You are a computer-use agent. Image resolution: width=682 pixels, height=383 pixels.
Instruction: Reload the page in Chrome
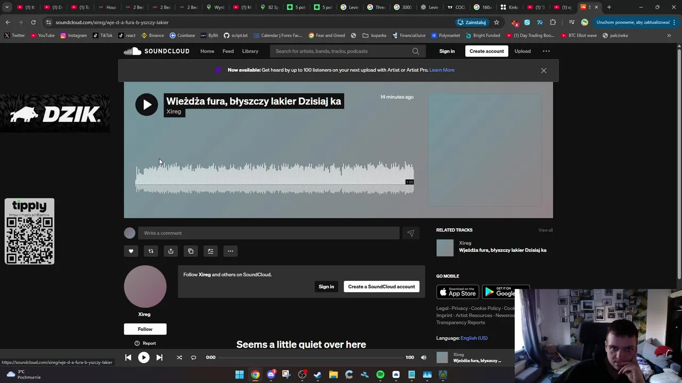pos(33,22)
